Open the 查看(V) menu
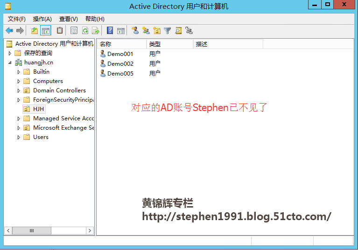Screen dimensions: 358x250 coord(69,19)
